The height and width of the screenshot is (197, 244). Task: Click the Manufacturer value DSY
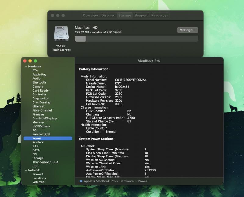(x=118, y=83)
